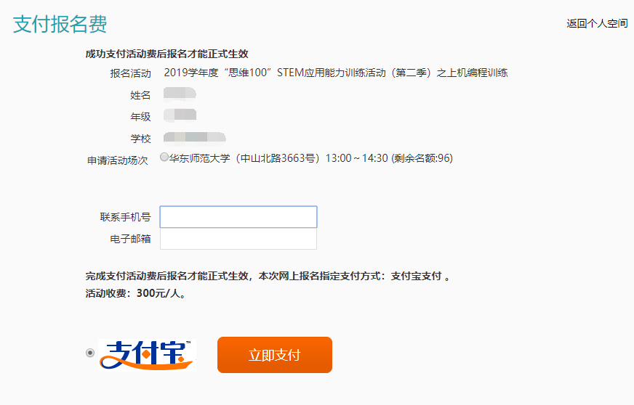Screen dimensions: 634x405
Task: Click the 2019学年度 思维100 activity name text
Action: (x=336, y=73)
